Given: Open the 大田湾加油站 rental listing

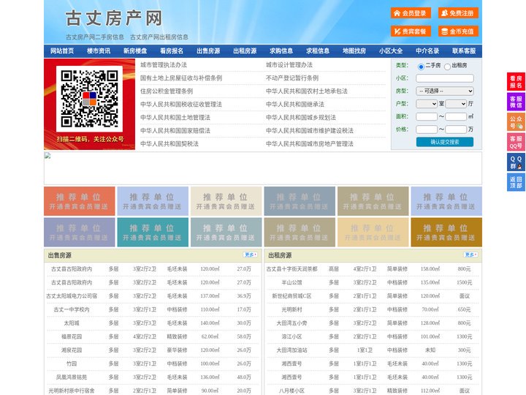Looking at the screenshot, I should (291, 350).
